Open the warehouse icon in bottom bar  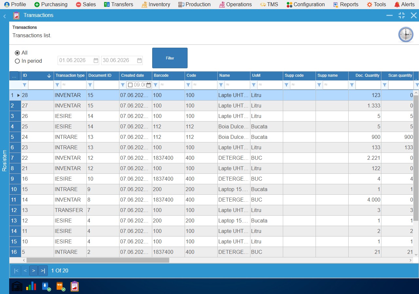[17, 286]
